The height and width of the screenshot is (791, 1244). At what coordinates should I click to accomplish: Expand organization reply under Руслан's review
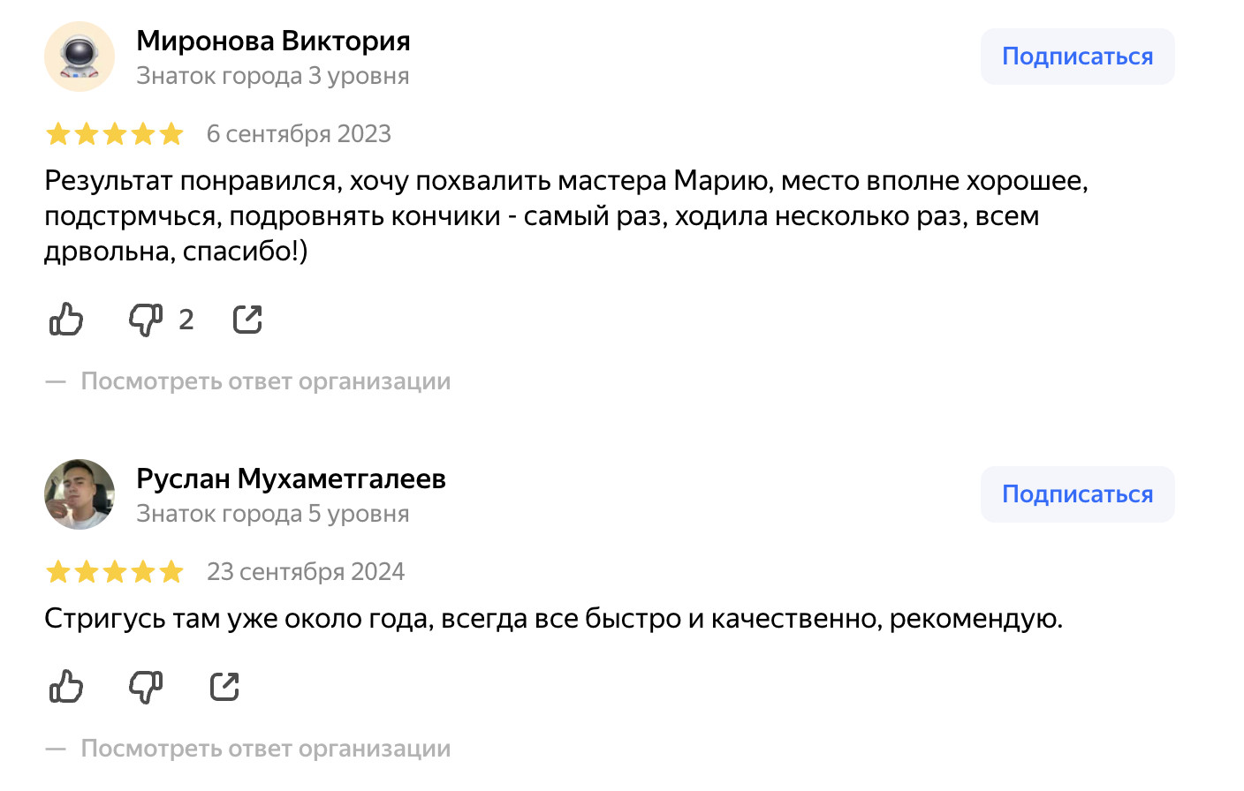[265, 749]
